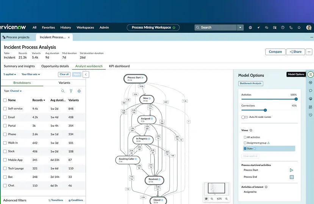314x204 pixels.
Task: Expand Your filter sets dropdown
Action: pos(31,74)
